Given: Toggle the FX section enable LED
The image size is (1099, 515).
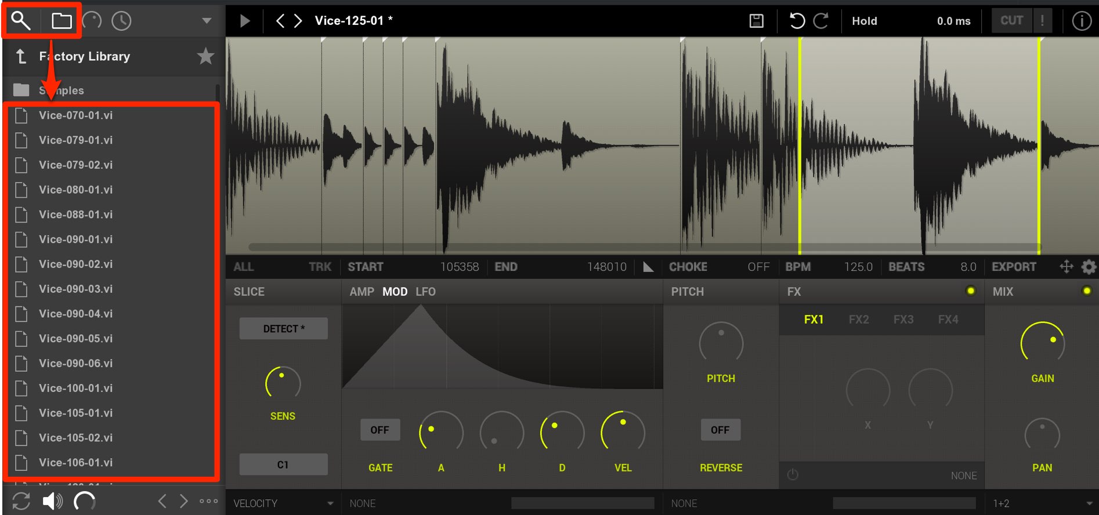Looking at the screenshot, I should point(970,291).
